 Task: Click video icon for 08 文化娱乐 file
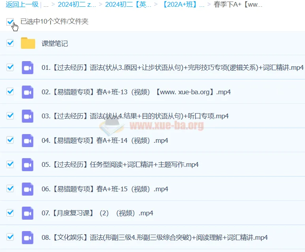coord(28,237)
